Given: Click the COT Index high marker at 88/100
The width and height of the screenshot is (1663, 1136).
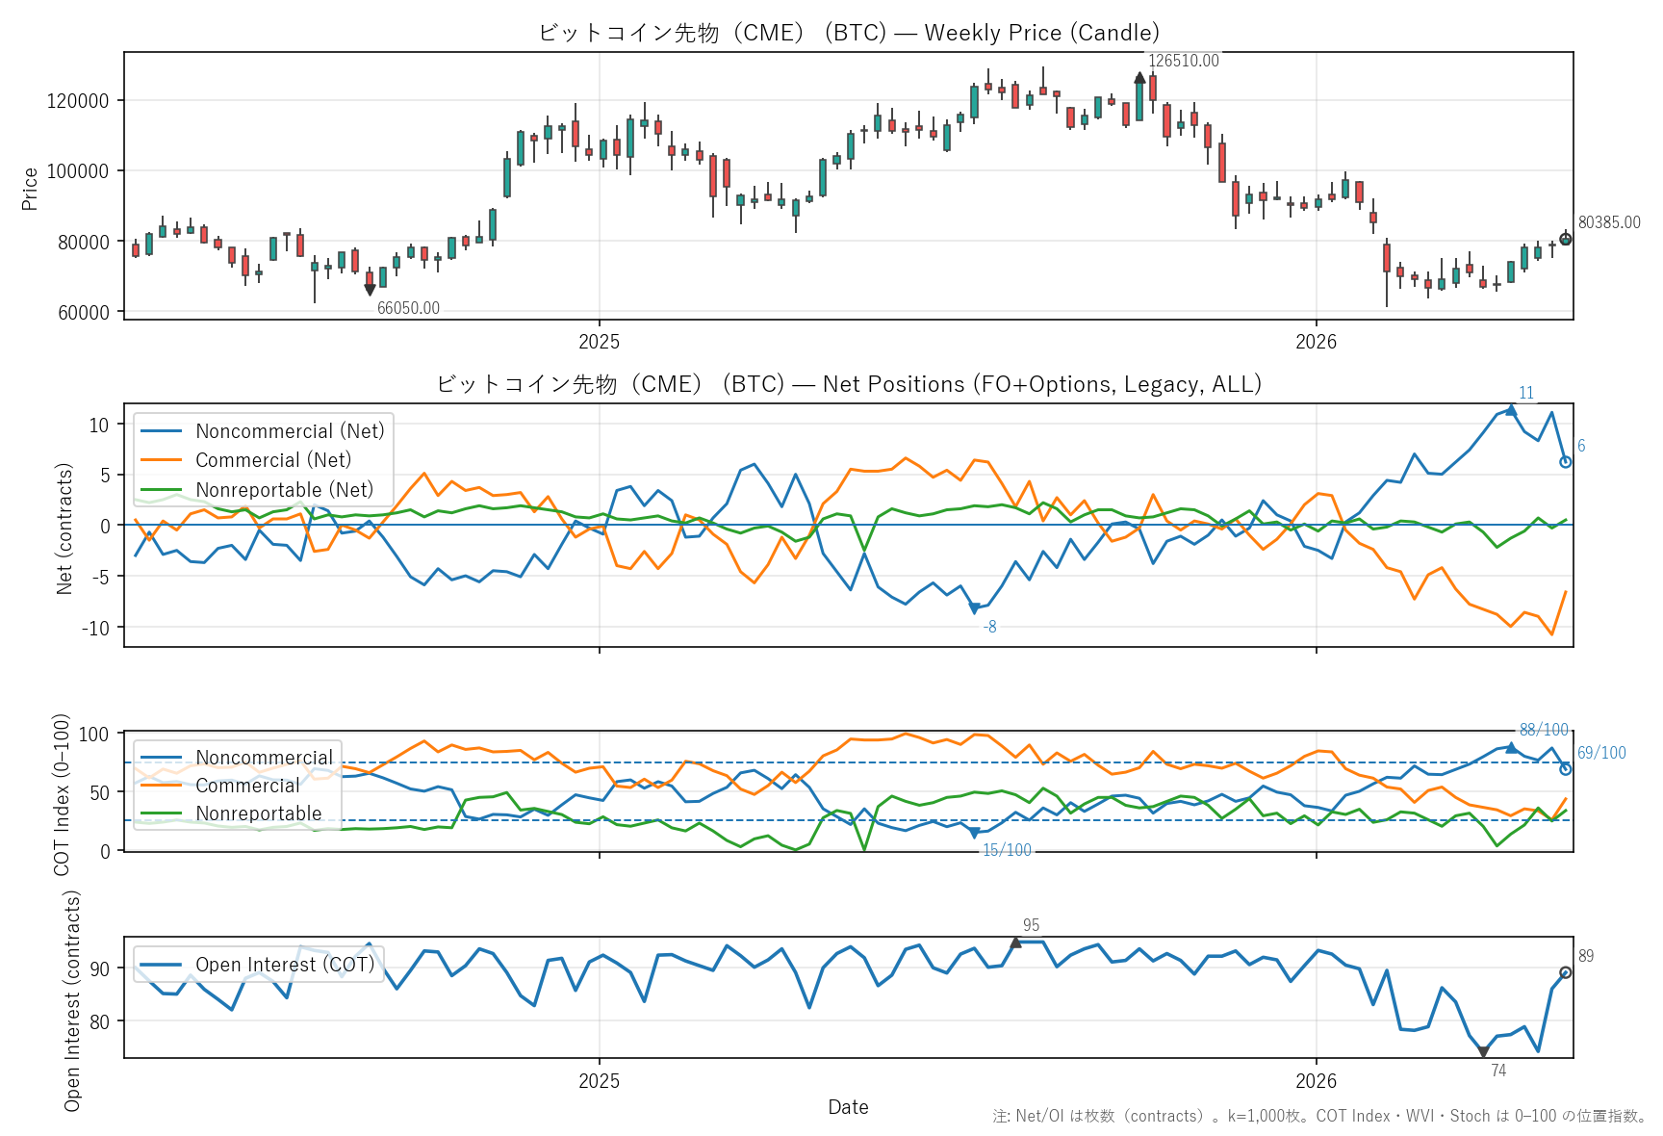Looking at the screenshot, I should (x=1511, y=747).
